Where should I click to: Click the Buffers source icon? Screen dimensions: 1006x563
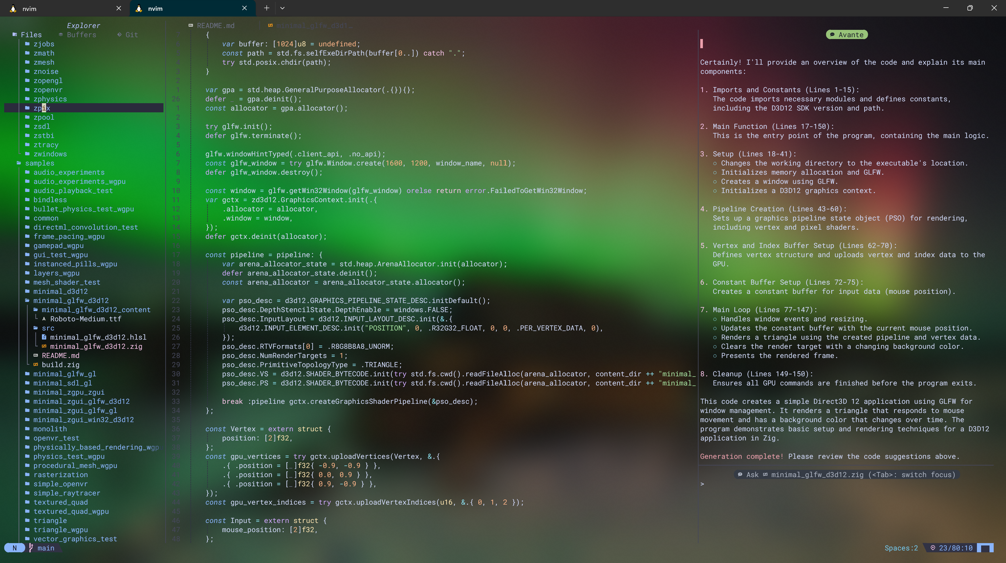tap(61, 35)
